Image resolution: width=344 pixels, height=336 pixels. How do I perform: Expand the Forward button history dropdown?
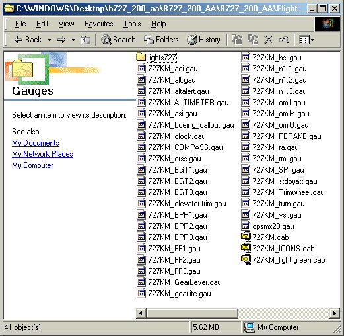[73, 40]
